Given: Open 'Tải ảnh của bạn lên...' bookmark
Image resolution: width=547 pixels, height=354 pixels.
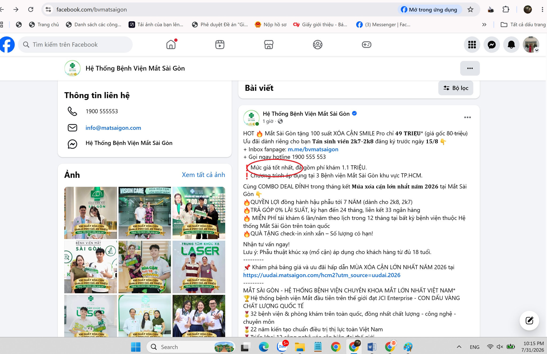Looking at the screenshot, I should (x=156, y=25).
